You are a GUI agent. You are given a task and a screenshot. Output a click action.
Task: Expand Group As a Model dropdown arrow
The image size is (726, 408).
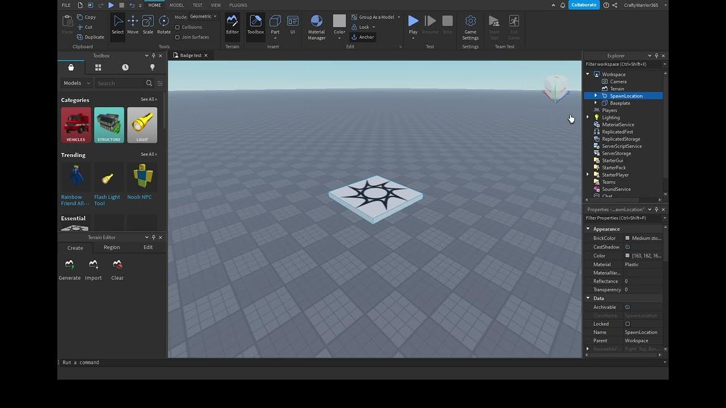tap(399, 17)
